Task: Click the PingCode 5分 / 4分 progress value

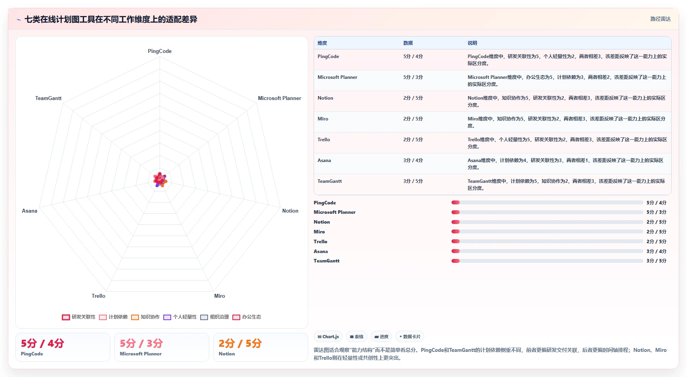Action: (656, 203)
